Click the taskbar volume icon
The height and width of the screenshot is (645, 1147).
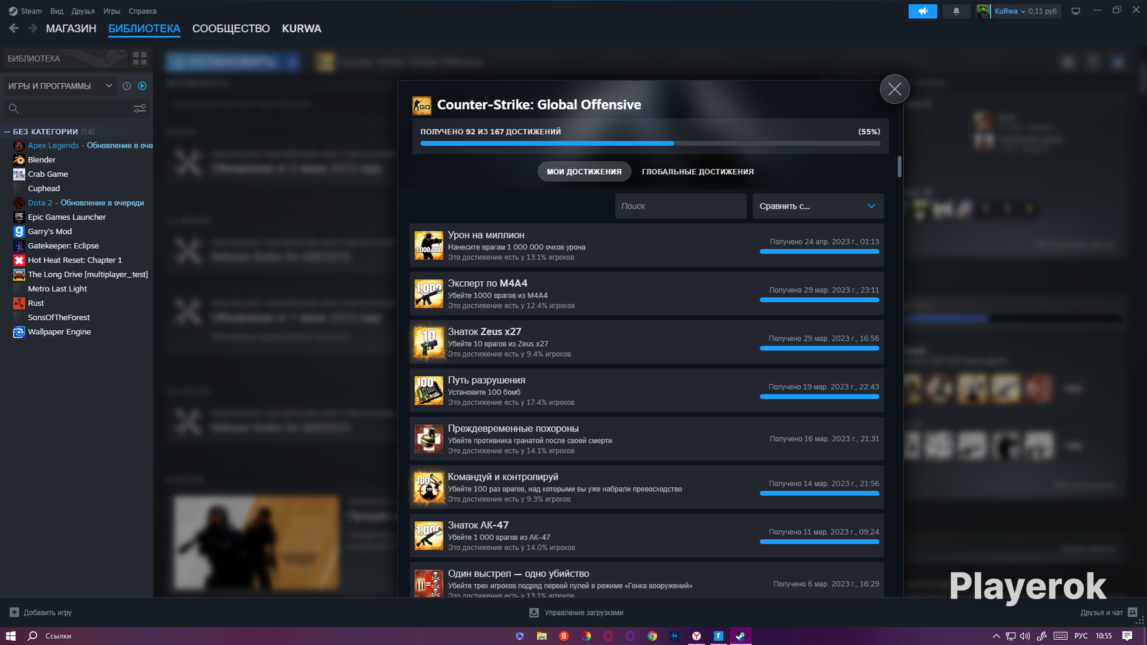[1025, 636]
